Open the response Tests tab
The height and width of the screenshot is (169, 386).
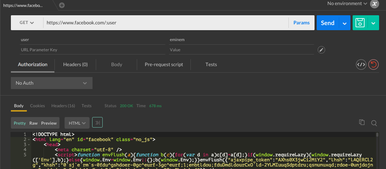click(x=86, y=106)
